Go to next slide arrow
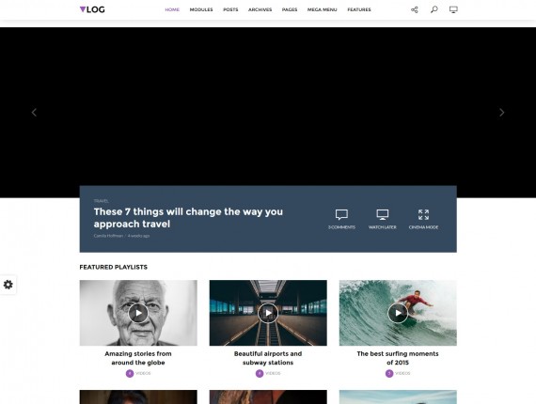Screen dimensions: 536x404 (x=501, y=113)
